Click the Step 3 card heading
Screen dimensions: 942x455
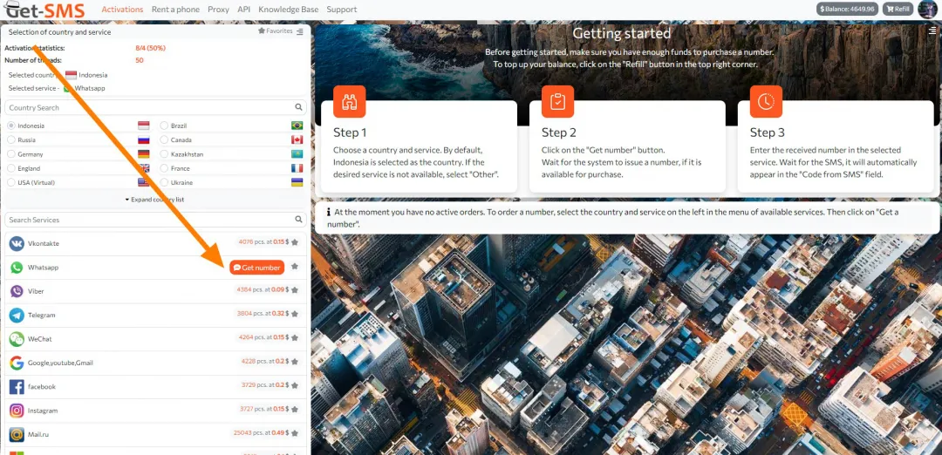click(x=768, y=132)
